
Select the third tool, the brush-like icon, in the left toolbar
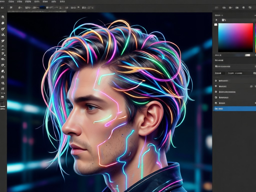click(3, 29)
